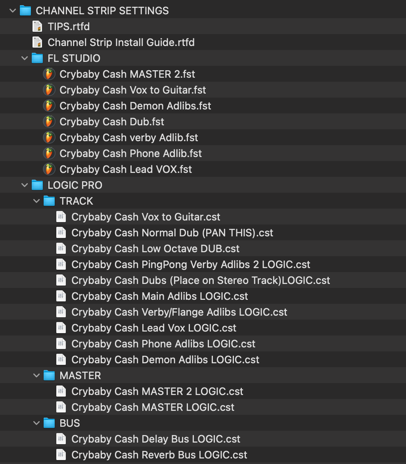Select Crybaby Cash Phone Adlib.fst row
Viewport: 406px width, 464px height.
[x=130, y=153]
